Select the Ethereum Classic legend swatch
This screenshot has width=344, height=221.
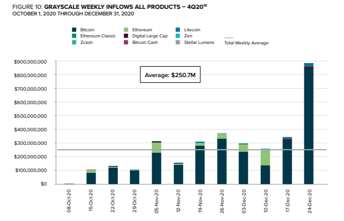[74, 36]
